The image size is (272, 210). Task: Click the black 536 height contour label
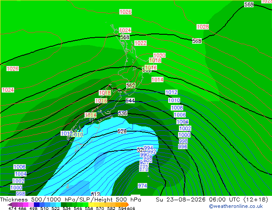(123, 113)
